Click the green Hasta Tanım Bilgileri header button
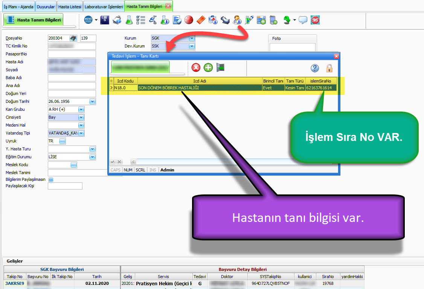This screenshot has height=289, width=424. click(x=34, y=20)
